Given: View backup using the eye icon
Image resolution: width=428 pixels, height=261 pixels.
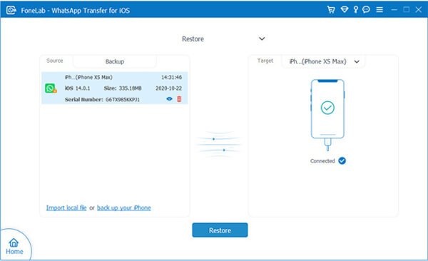Looking at the screenshot, I should [169, 99].
